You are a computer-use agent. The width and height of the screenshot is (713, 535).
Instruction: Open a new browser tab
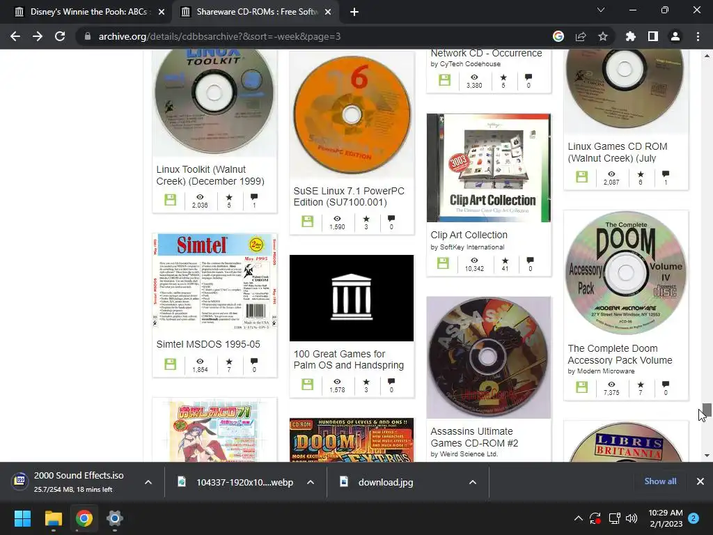coord(354,12)
